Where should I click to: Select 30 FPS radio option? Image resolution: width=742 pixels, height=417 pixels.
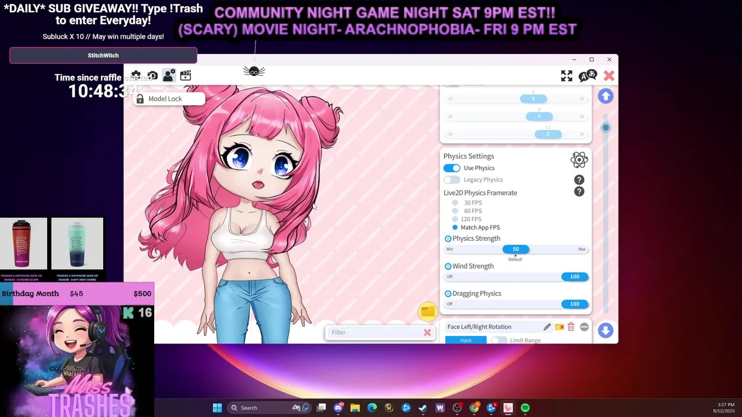click(x=455, y=203)
